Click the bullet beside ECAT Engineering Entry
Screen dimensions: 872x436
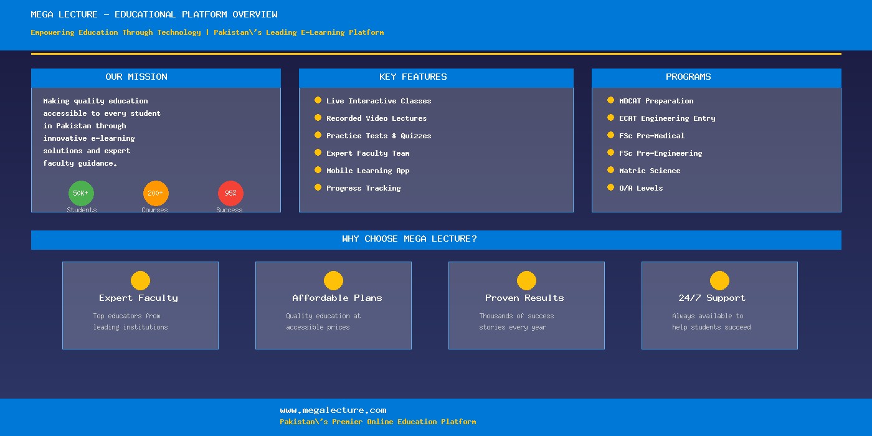[x=610, y=118]
